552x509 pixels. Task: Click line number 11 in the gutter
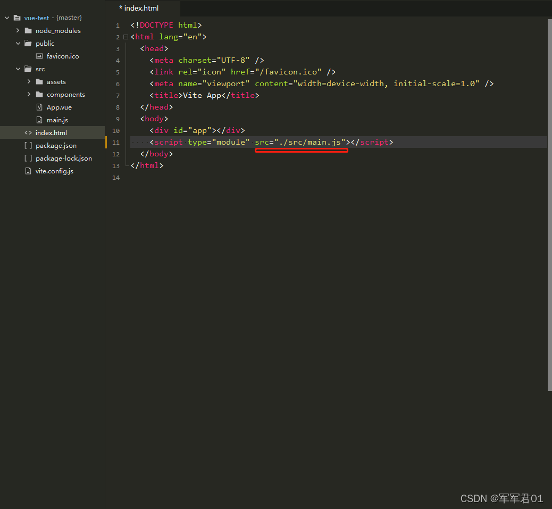[116, 142]
